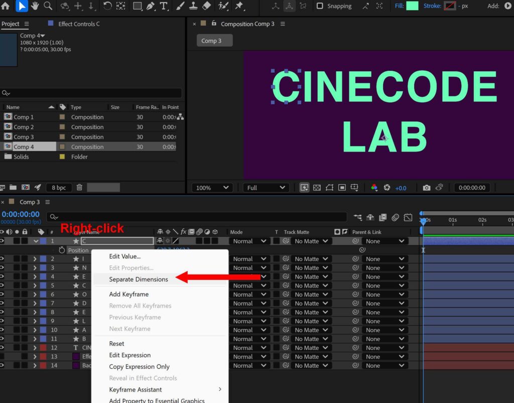This screenshot has width=514, height=403.
Task: Click the yellow label of Solids folder
Action: [x=62, y=157]
